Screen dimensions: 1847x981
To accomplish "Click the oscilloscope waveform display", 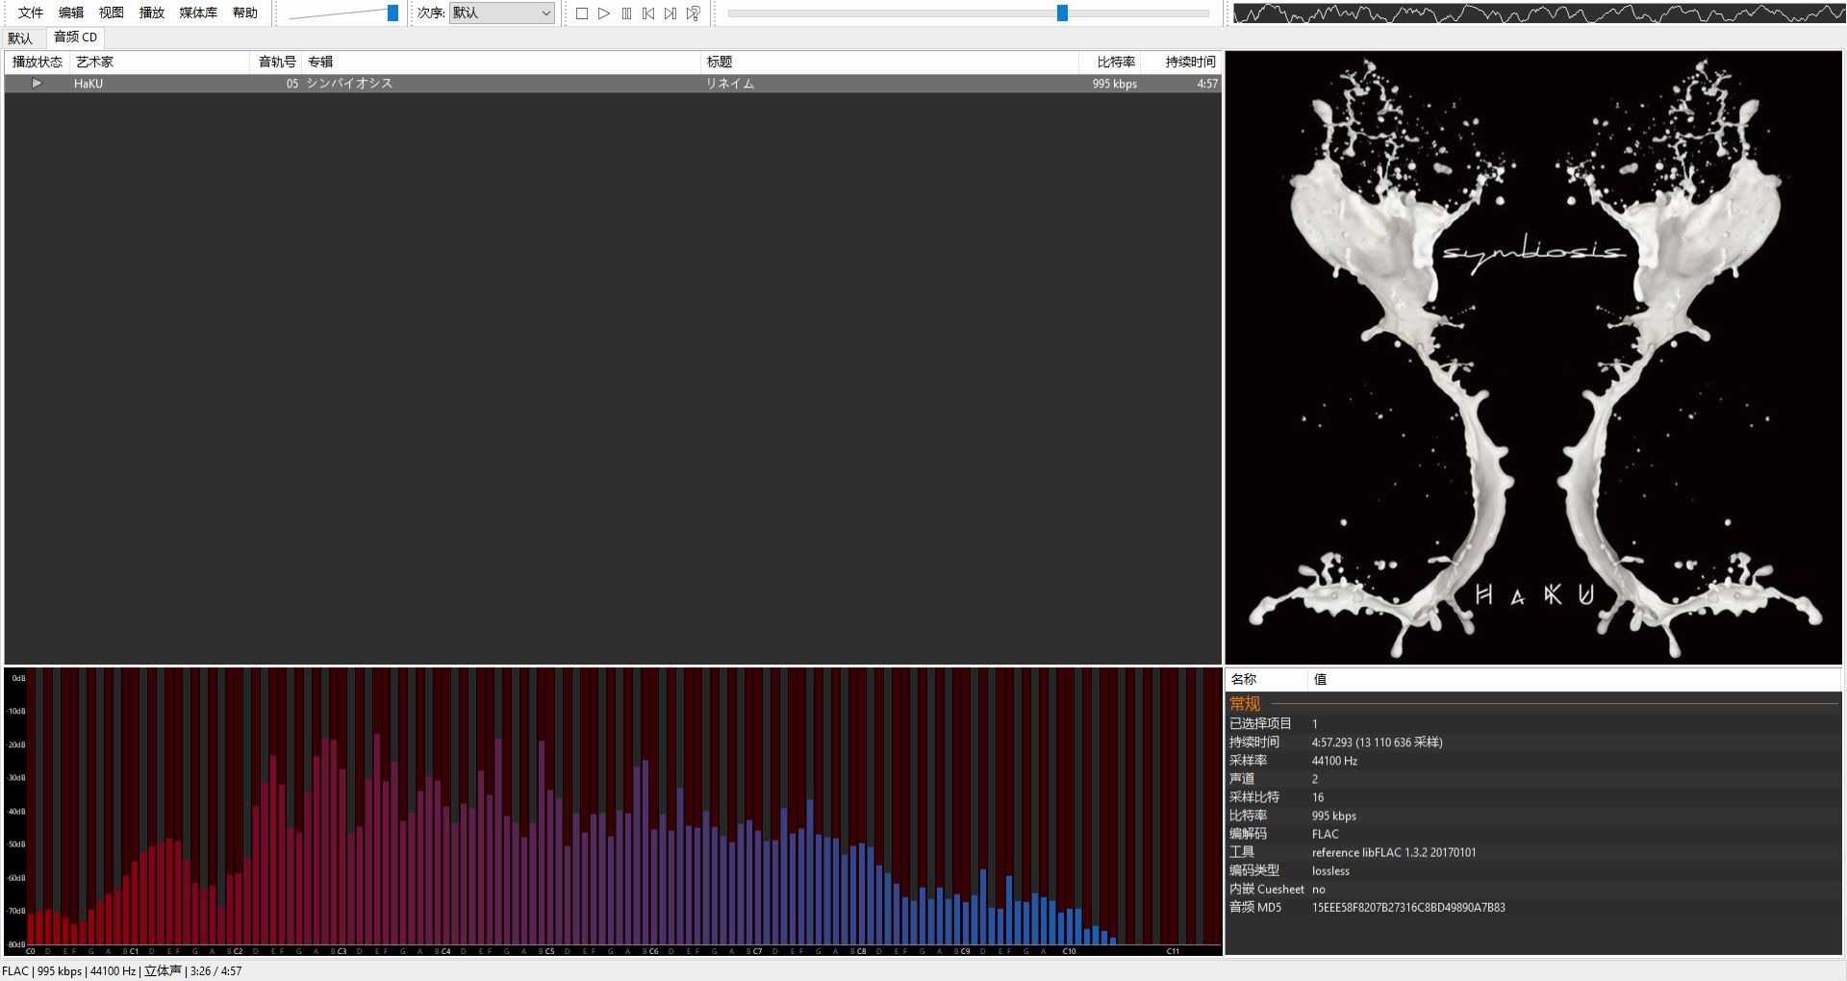I will [x=1539, y=13].
